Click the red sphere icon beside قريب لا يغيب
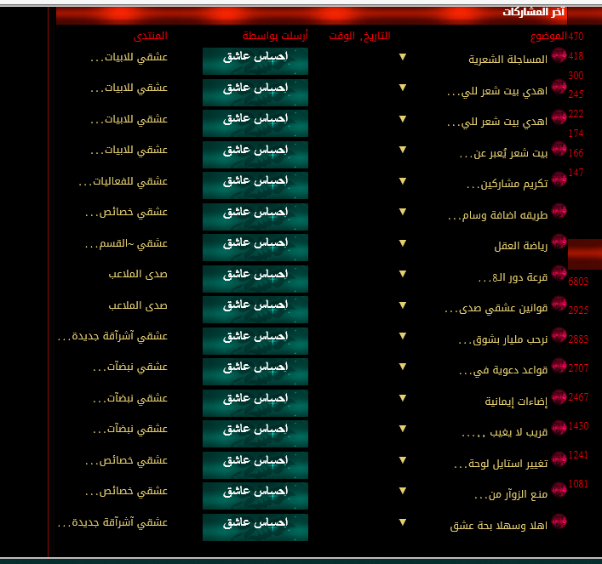The height and width of the screenshot is (564, 602). [559, 428]
